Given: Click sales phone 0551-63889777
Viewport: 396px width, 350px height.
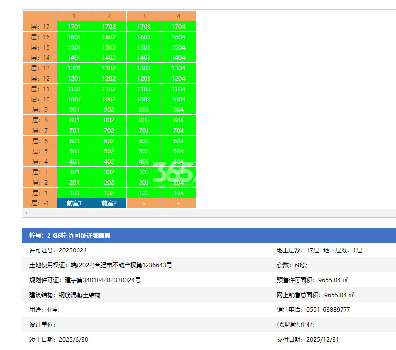Looking at the screenshot, I should [328, 310].
